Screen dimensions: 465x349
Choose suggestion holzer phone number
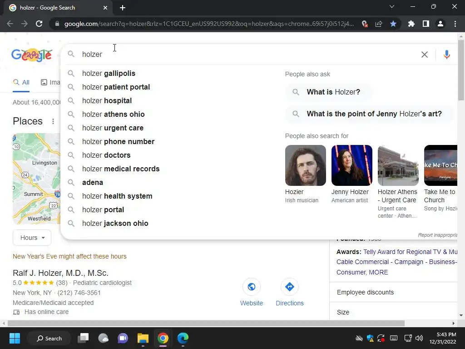pos(118,142)
